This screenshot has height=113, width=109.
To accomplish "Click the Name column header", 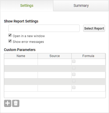I will click(21, 56).
